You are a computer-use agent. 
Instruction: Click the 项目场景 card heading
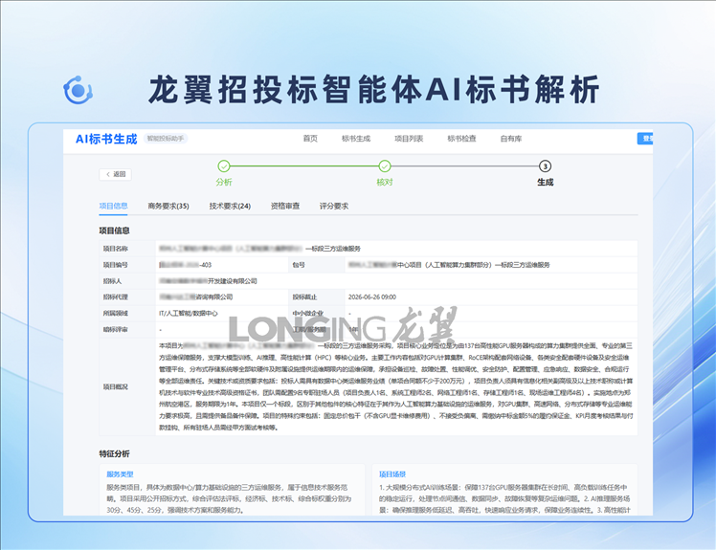(x=392, y=474)
